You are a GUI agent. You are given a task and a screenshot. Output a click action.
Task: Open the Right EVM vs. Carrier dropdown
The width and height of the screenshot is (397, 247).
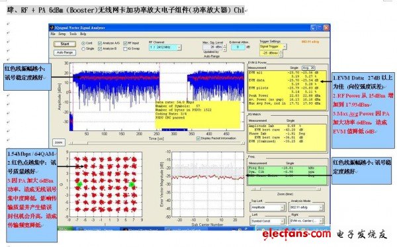click(x=306, y=221)
